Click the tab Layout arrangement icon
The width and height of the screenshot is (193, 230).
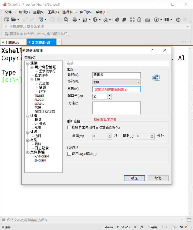pos(166,20)
